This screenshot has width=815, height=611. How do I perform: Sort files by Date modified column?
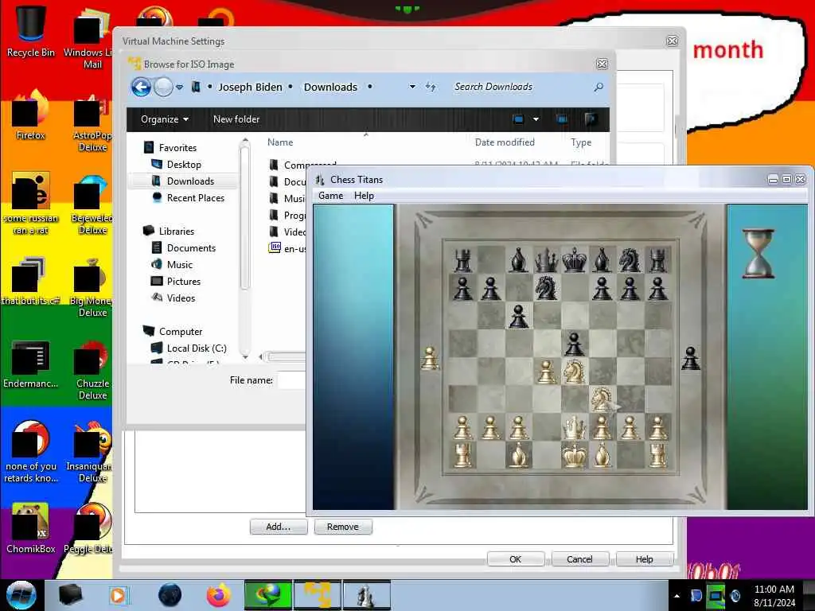click(x=504, y=142)
